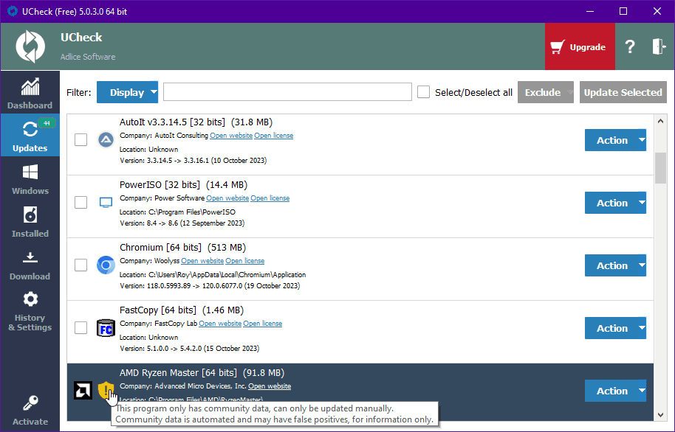Click the Activate icon in sidebar
The height and width of the screenshot is (432, 675).
click(30, 409)
